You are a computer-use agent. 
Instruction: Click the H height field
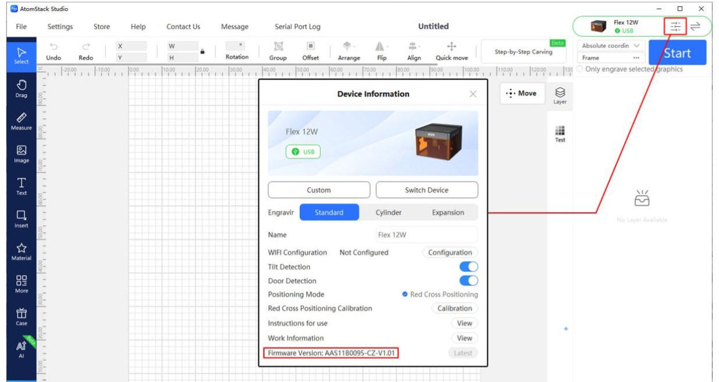coord(181,57)
